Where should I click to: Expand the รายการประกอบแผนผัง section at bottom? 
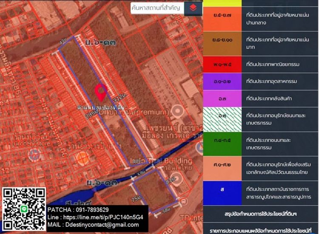coord(260,228)
